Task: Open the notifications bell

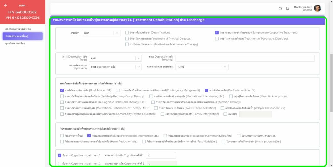Action: [287, 9]
